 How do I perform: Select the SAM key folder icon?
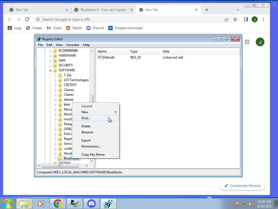tap(55, 60)
